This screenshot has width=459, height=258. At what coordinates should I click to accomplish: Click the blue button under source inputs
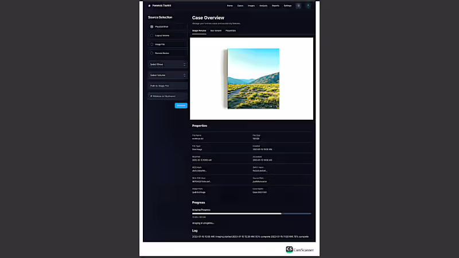(181, 105)
